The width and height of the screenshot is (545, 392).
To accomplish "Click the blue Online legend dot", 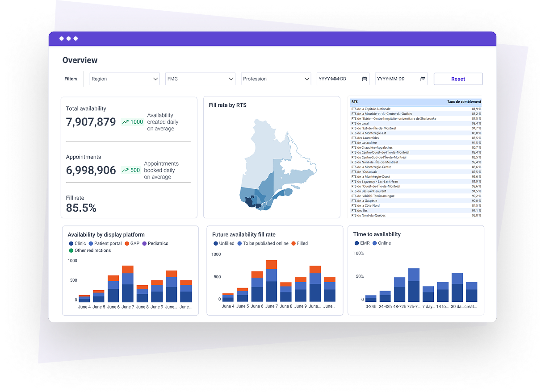I will pyautogui.click(x=374, y=243).
